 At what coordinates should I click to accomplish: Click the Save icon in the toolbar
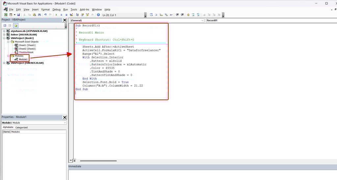pyautogui.click(x=18, y=15)
